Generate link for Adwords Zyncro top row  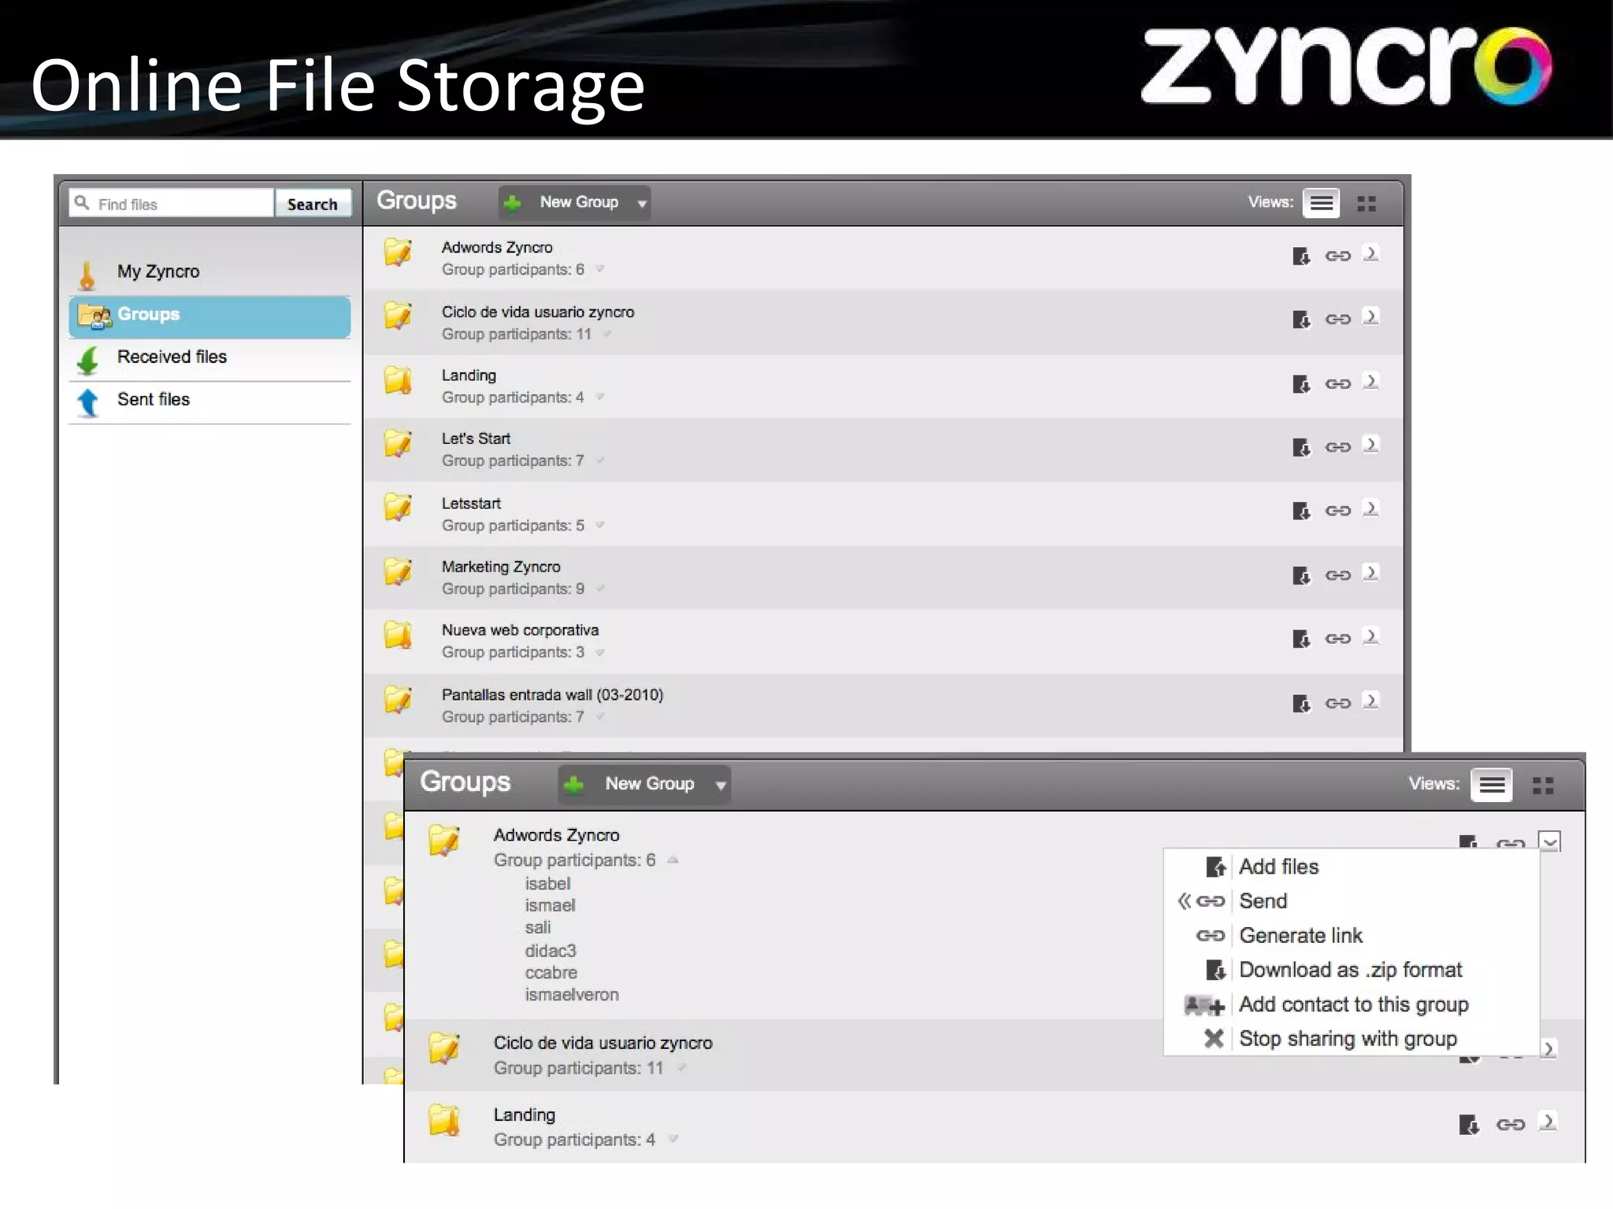pos(1337,256)
